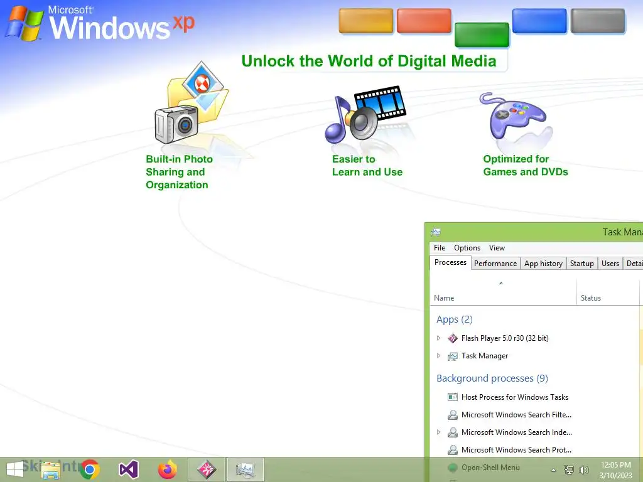Expand Microsoft Windows Search Inde... process
643x482 pixels.
pos(438,432)
